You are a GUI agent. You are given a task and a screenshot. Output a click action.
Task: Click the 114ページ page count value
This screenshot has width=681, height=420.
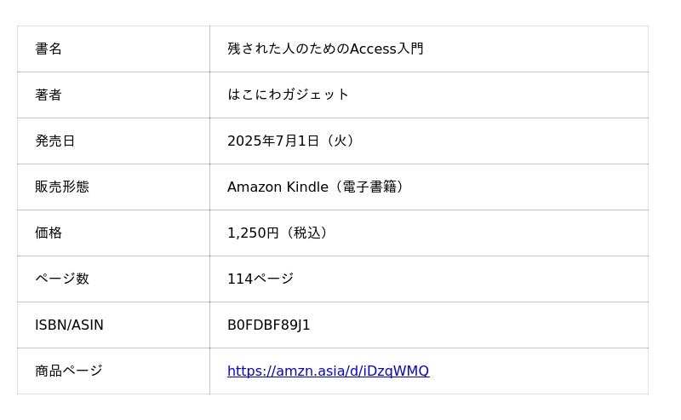(x=260, y=279)
